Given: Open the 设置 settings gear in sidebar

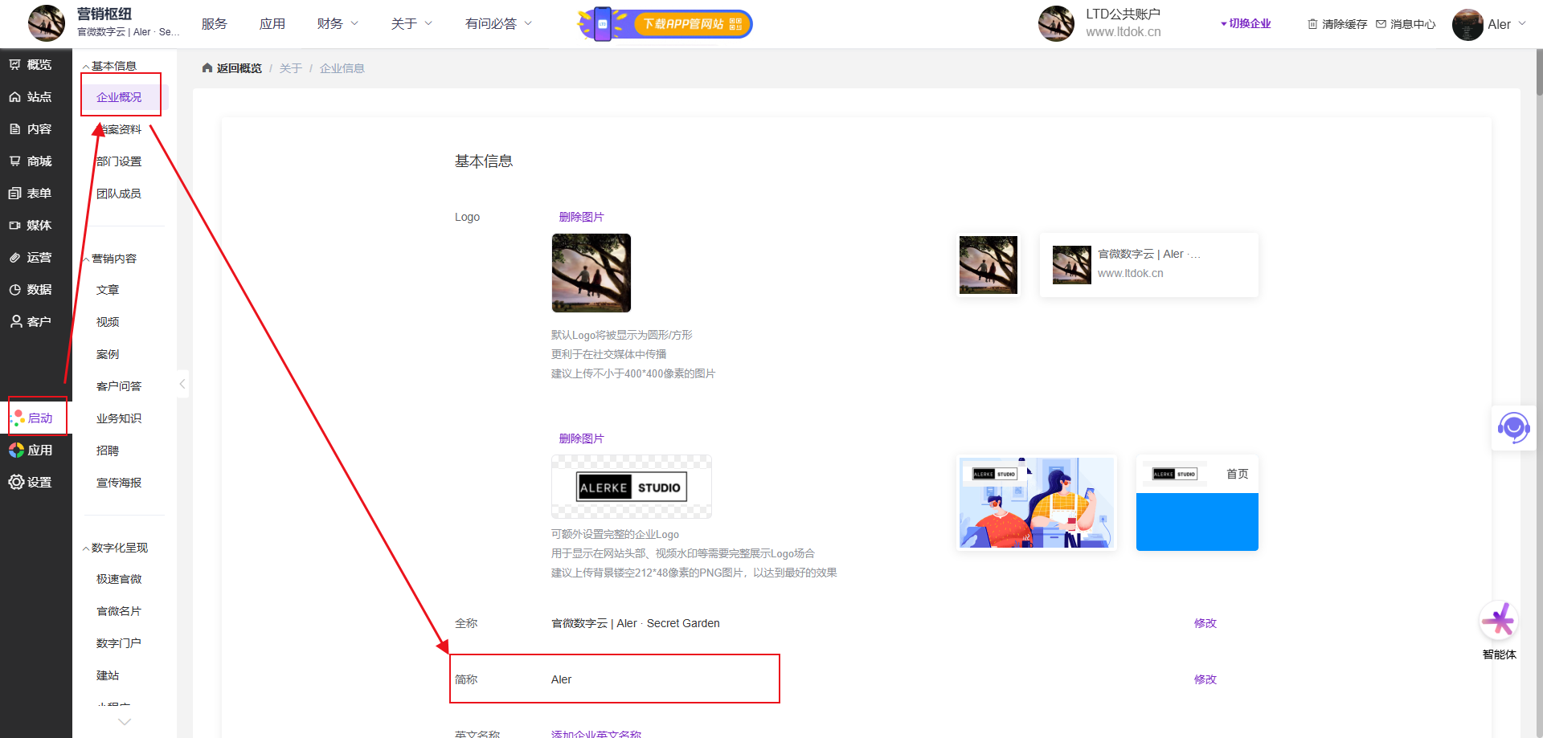Looking at the screenshot, I should click(x=16, y=483).
